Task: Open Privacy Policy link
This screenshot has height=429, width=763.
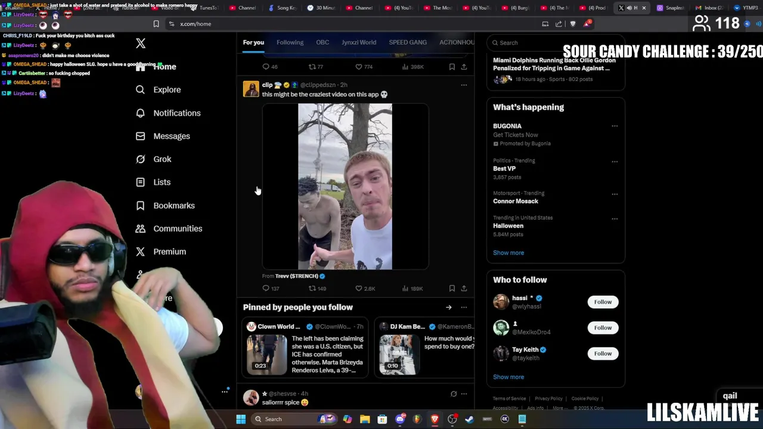Action: tap(548, 399)
